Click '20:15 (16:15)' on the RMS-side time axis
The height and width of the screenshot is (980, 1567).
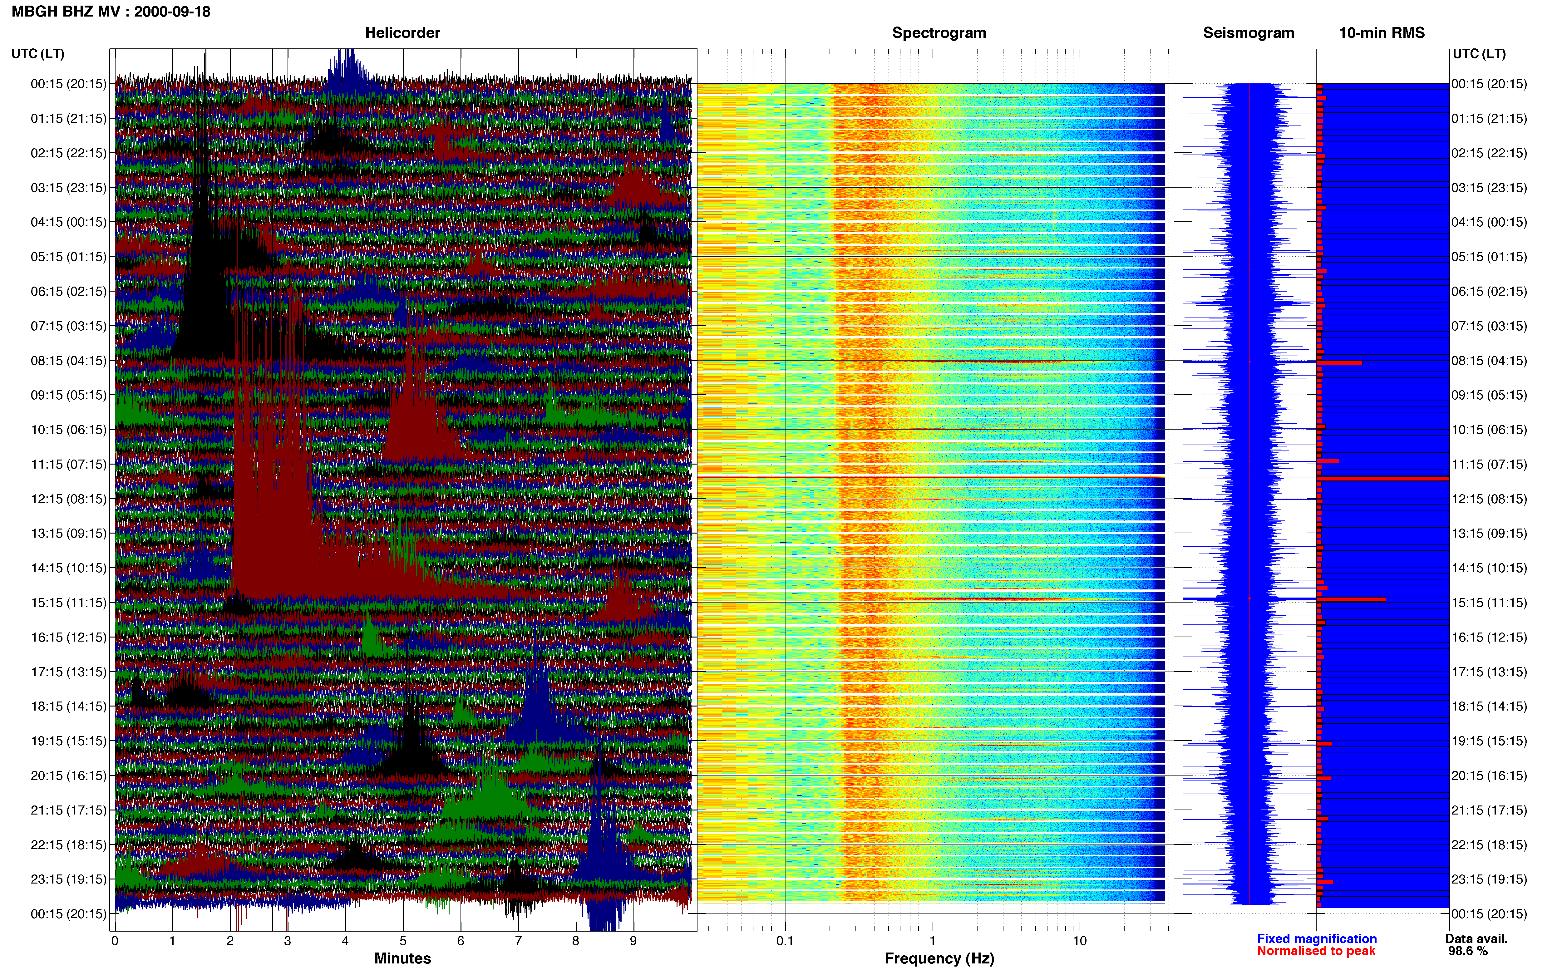[x=1489, y=776]
